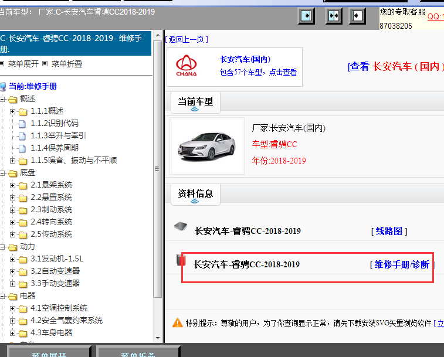Viewport: 444px width, 357px height.
Task: Click the 3.1发动机-1.5L folder icon
Action: pyautogui.click(x=23, y=259)
